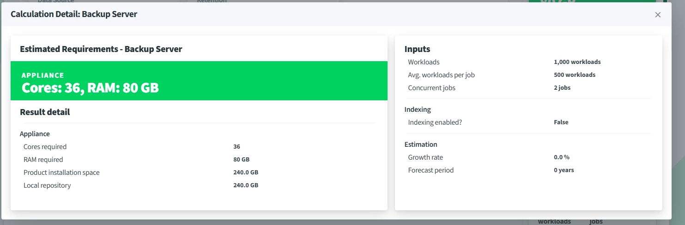Close the Calculation Detail dialog
685x225 pixels.
coord(658,15)
